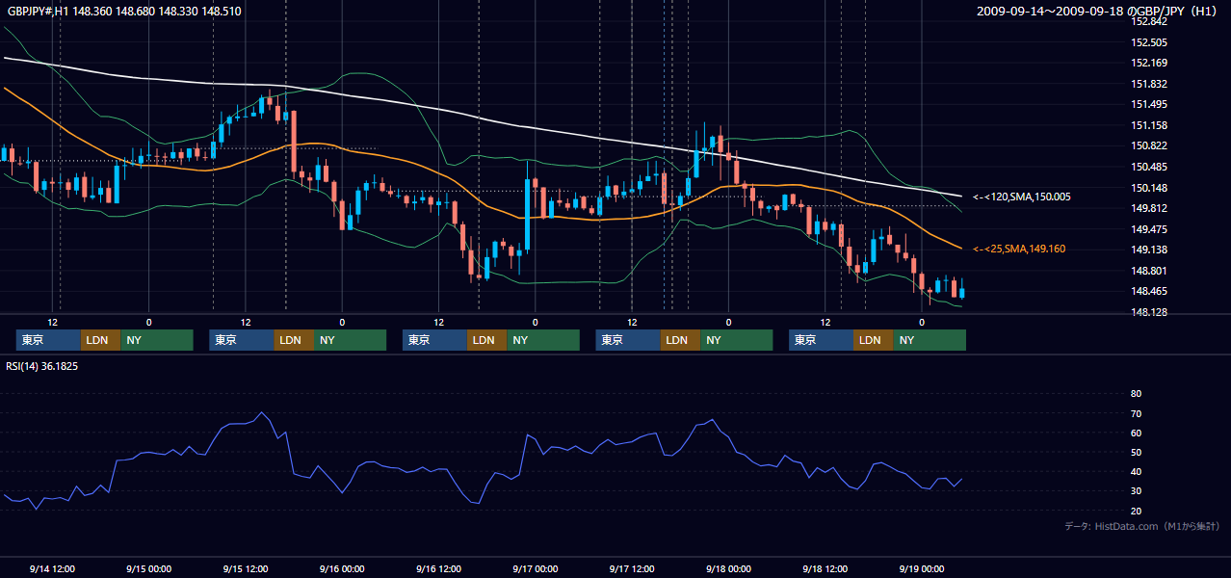Click RSI axis level 40
Image resolution: width=1231 pixels, height=578 pixels.
click(1136, 471)
